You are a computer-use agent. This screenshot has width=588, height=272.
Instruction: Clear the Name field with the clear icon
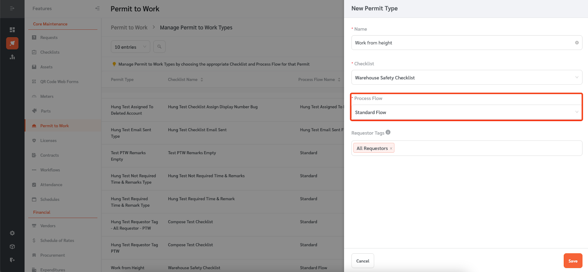tap(577, 43)
